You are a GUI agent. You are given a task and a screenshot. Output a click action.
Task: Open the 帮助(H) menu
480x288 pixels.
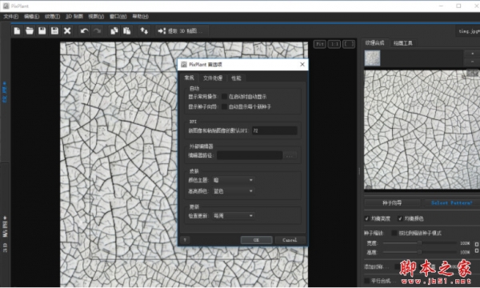140,17
